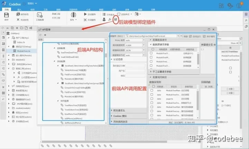Open project configuration terminal-gear icon
This screenshot has height=149, width=249.
pos(39,15)
